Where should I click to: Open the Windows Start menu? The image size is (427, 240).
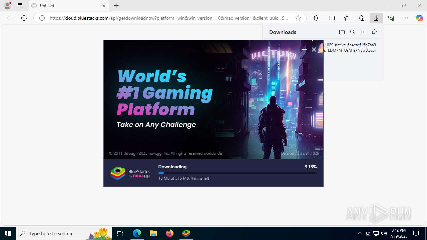8,233
